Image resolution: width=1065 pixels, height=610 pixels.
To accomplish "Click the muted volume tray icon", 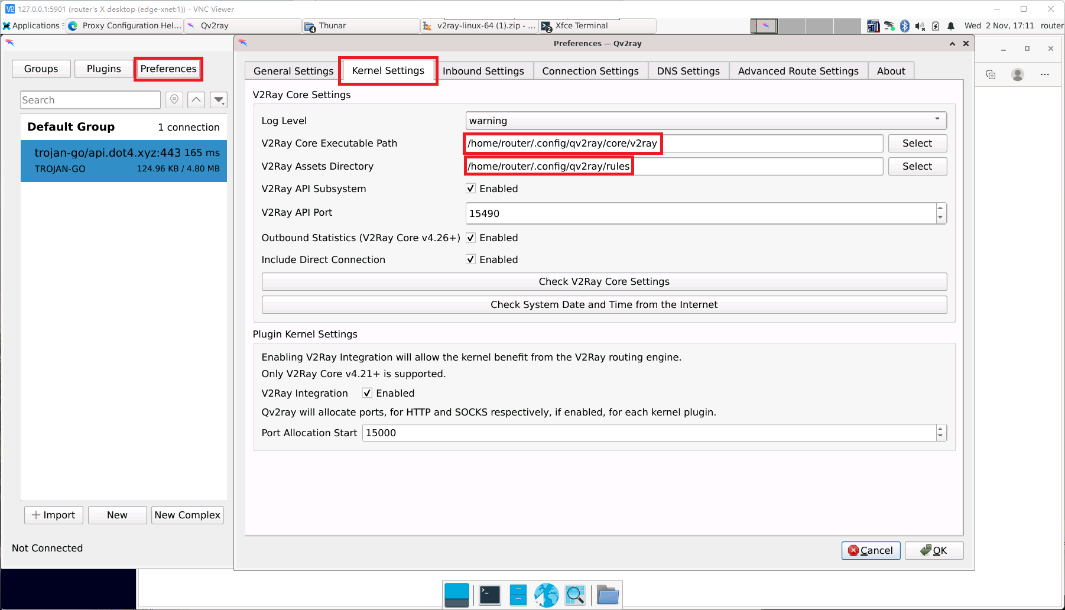I will 920,26.
